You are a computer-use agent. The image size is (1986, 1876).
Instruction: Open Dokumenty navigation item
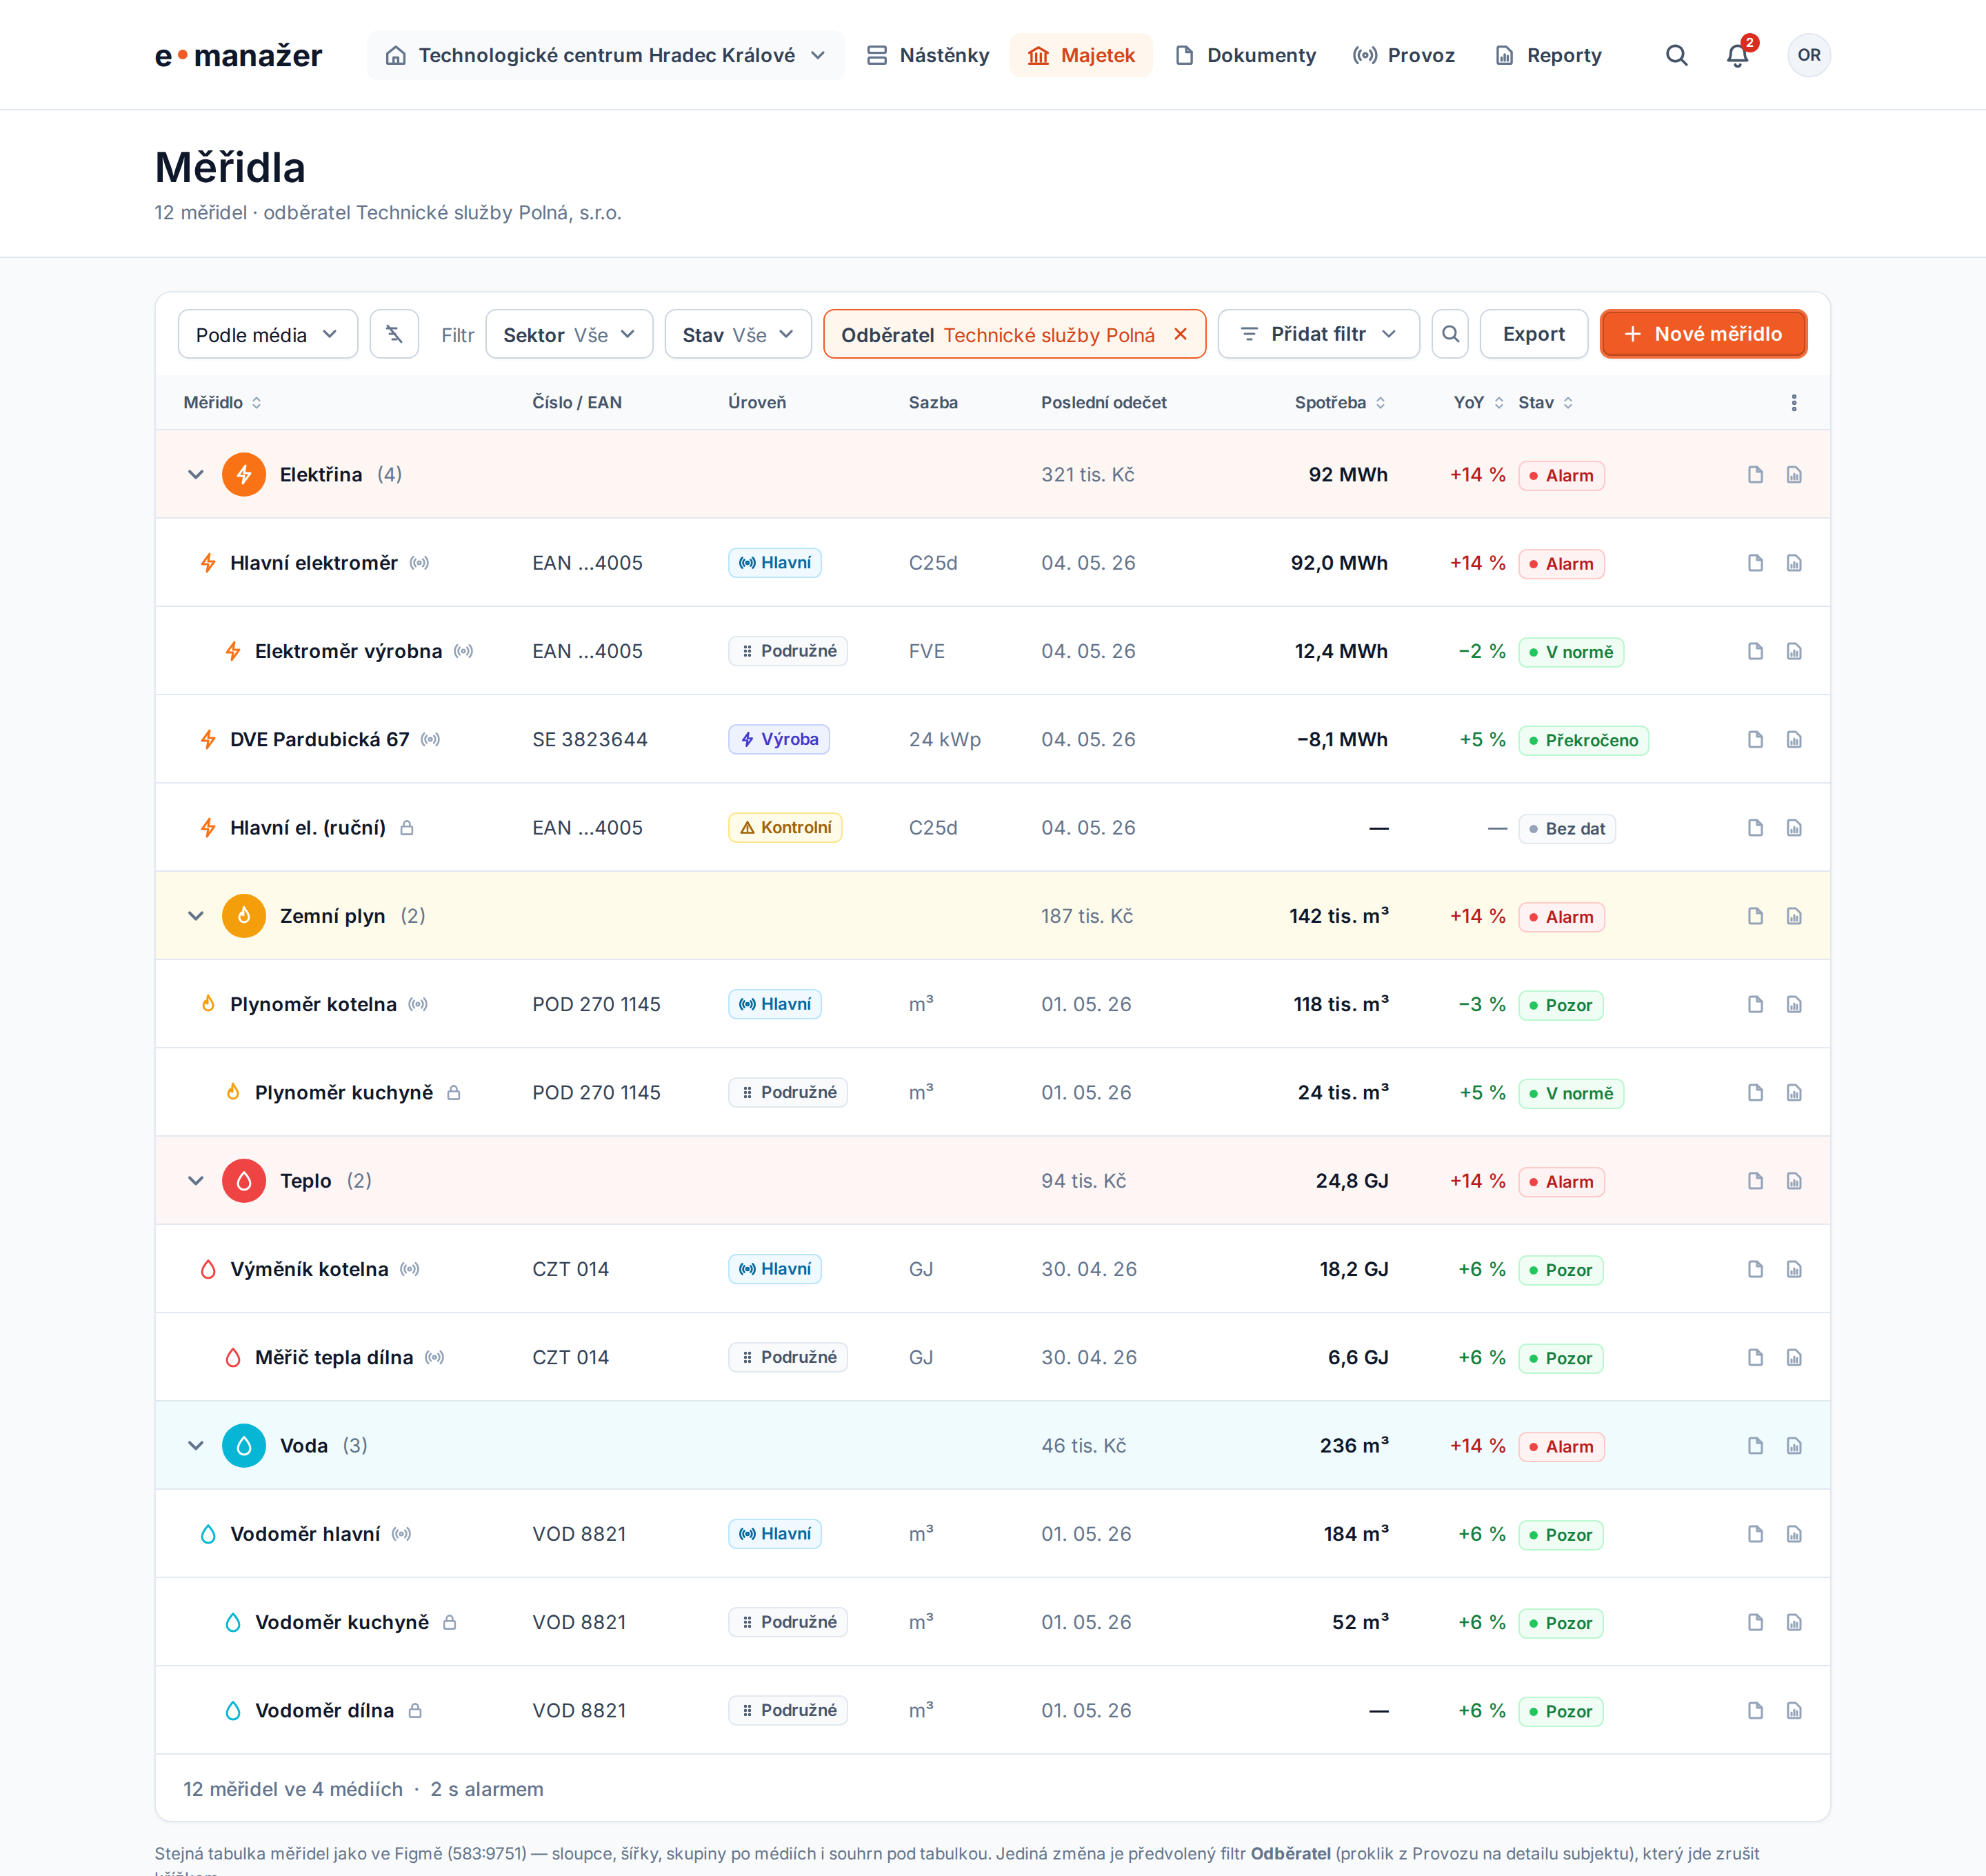point(1246,56)
